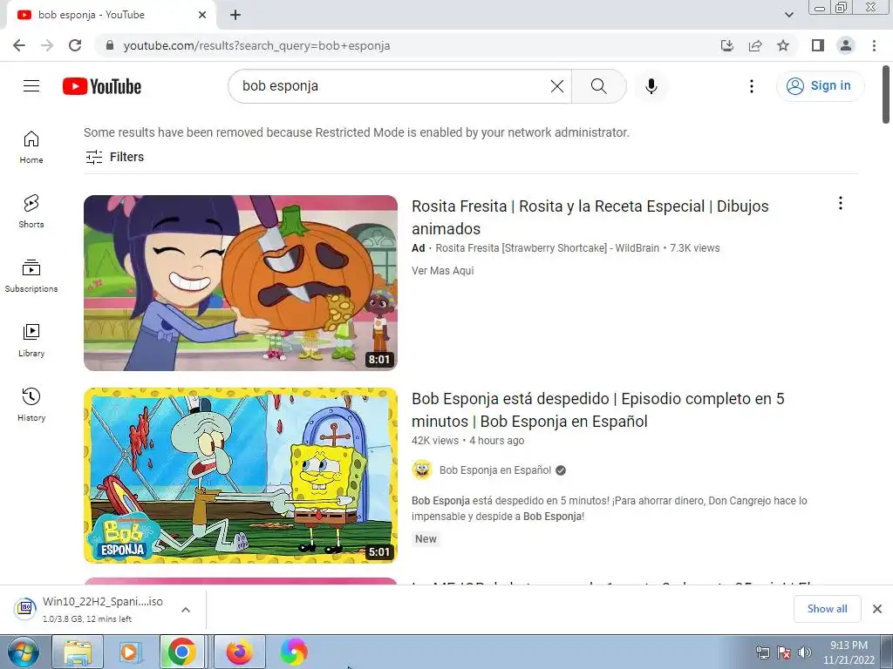Expand download options chevron for iso
The height and width of the screenshot is (669, 893).
tap(186, 609)
